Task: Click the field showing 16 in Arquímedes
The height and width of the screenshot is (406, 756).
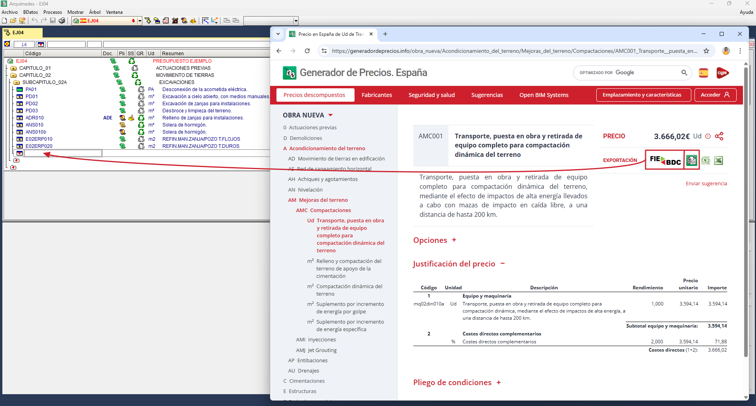Action: click(24, 44)
